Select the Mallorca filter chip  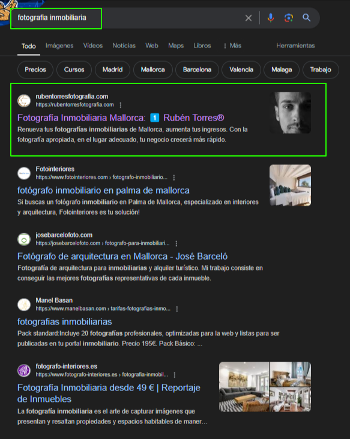point(152,70)
